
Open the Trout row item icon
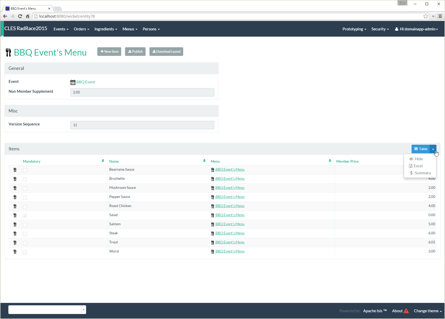(x=15, y=243)
